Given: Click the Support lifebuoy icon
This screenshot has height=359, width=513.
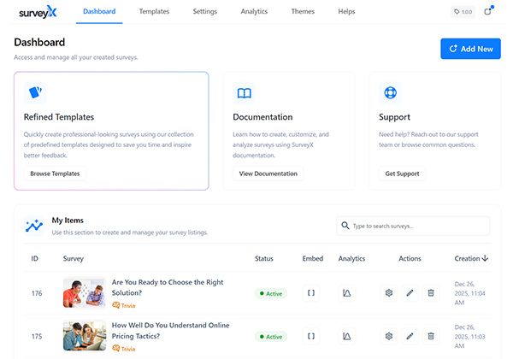Looking at the screenshot, I should 390,93.
